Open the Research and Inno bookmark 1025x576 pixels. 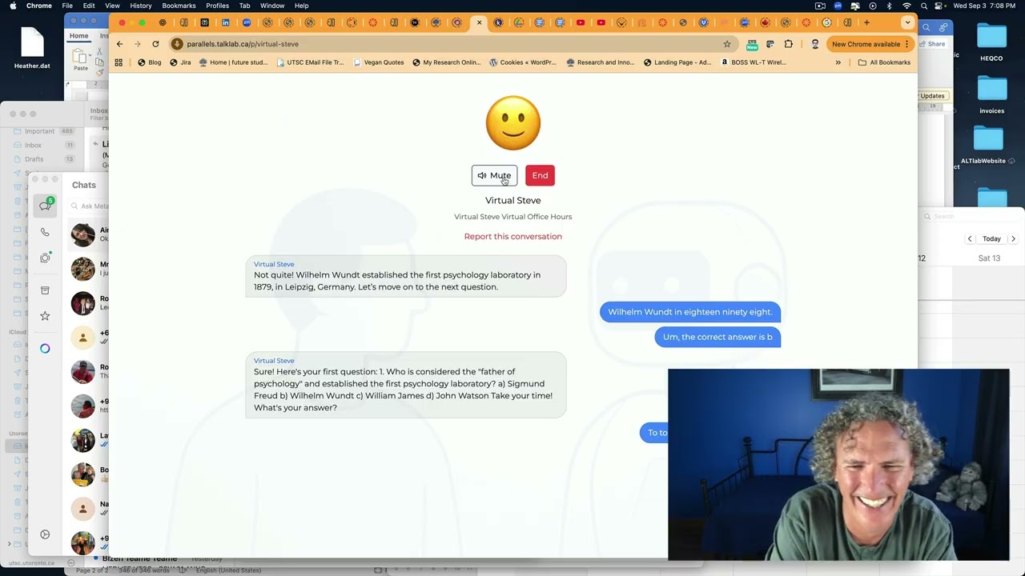[601, 62]
